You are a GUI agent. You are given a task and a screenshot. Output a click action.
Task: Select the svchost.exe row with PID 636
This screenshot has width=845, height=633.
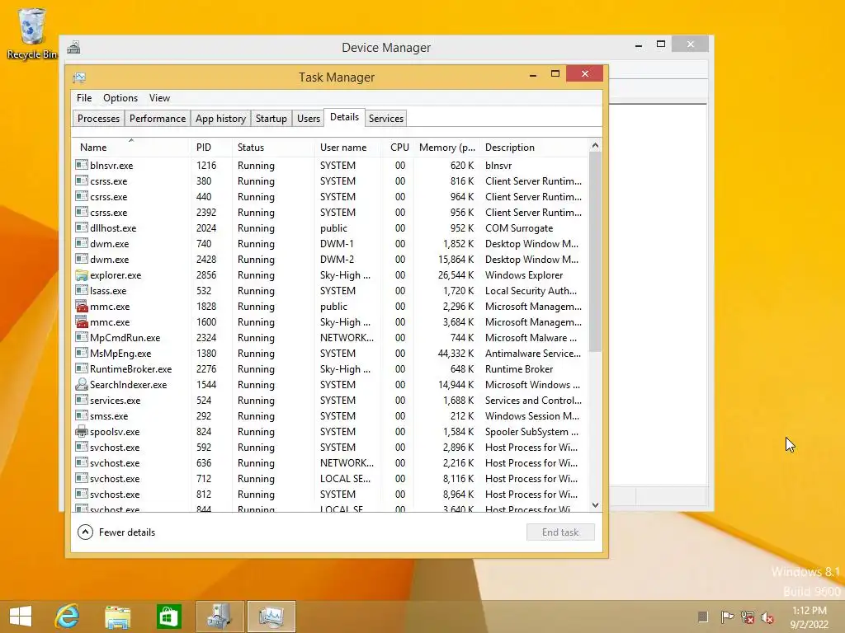330,463
